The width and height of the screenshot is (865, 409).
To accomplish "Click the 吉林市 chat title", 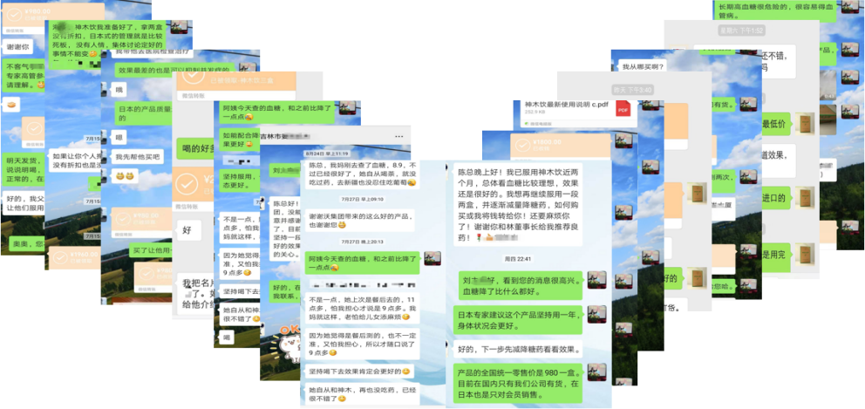I will 286,136.
